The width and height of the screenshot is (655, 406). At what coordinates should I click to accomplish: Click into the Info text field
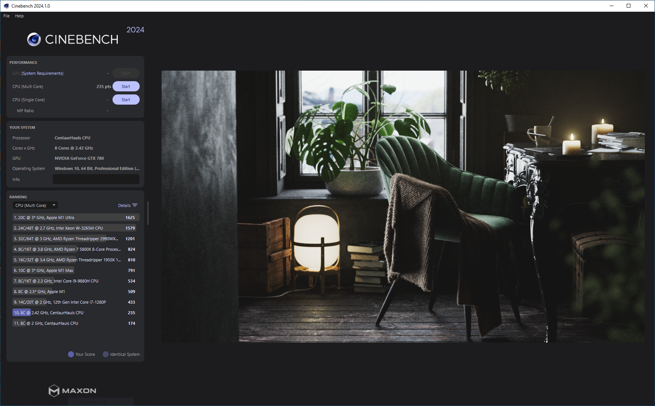(x=96, y=179)
